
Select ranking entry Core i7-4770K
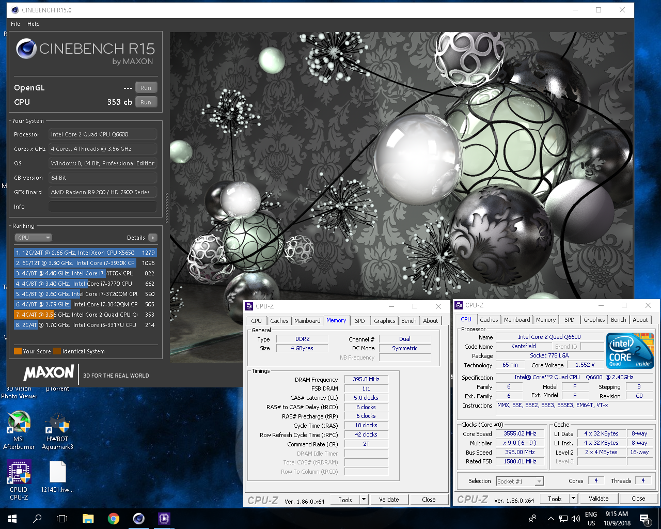click(x=85, y=273)
